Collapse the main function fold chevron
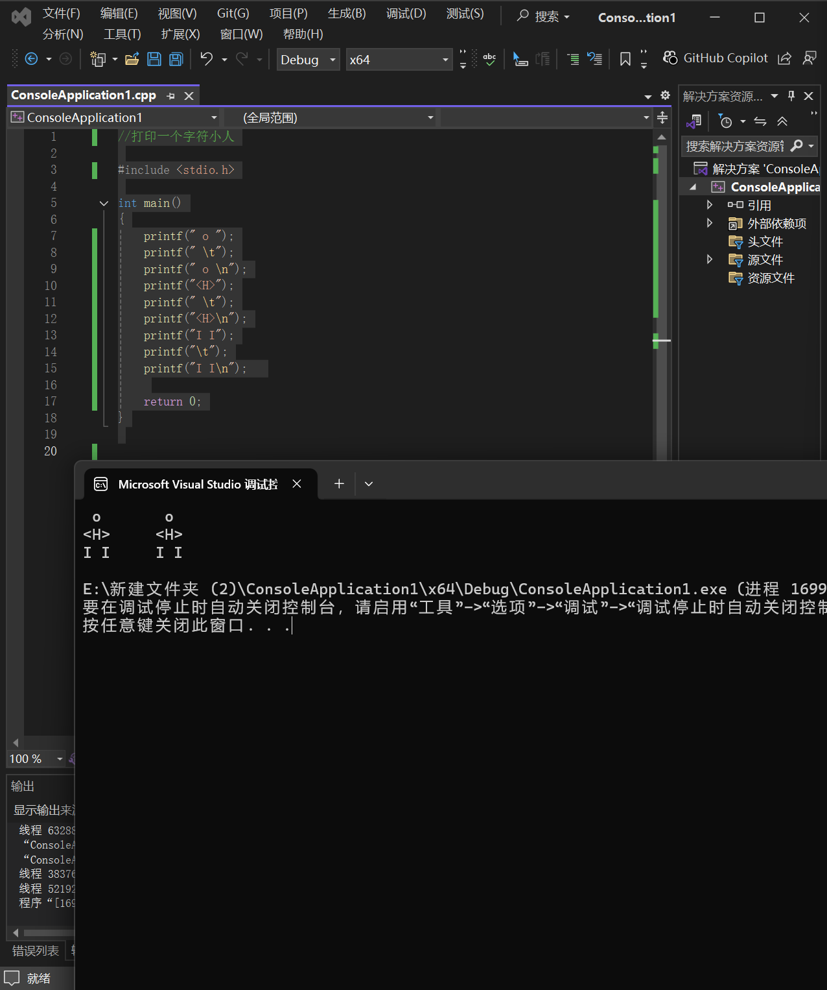The height and width of the screenshot is (990, 827). click(x=104, y=203)
